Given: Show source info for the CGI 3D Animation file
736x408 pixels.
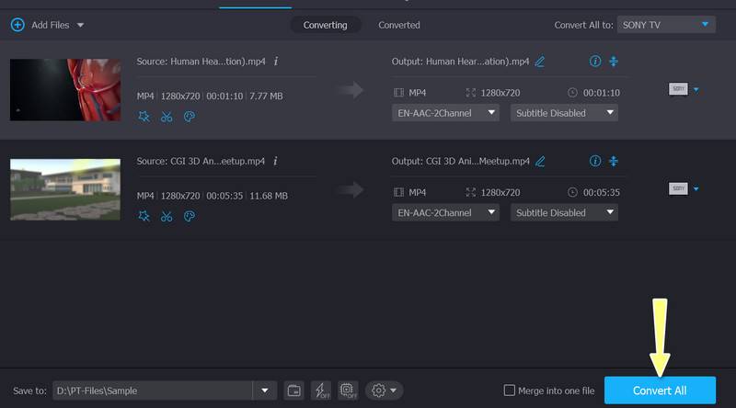Looking at the screenshot, I should coord(276,161).
